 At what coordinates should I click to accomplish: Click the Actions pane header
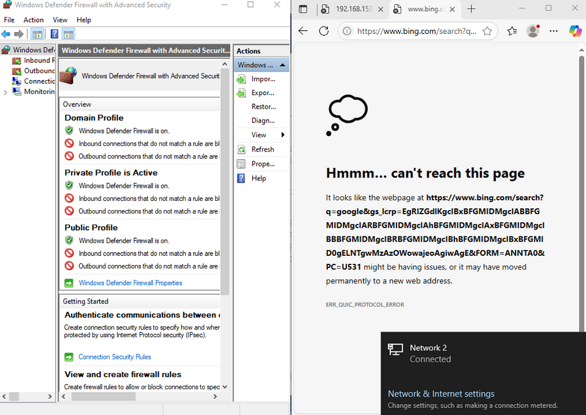(x=261, y=51)
